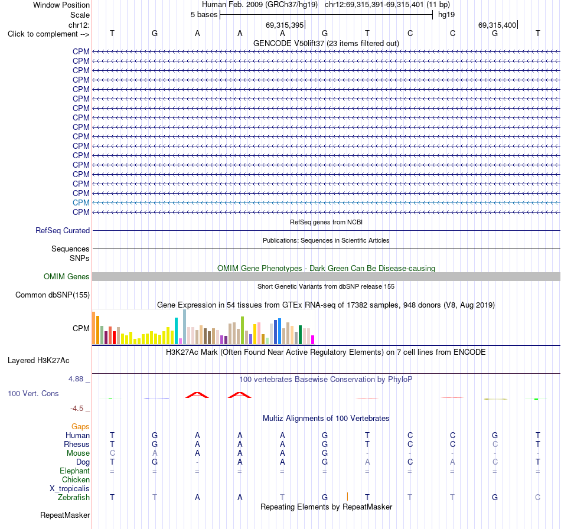Click 'Publications: Sequences in Scientific Articles' title
The height and width of the screenshot is (529, 561).
(326, 240)
